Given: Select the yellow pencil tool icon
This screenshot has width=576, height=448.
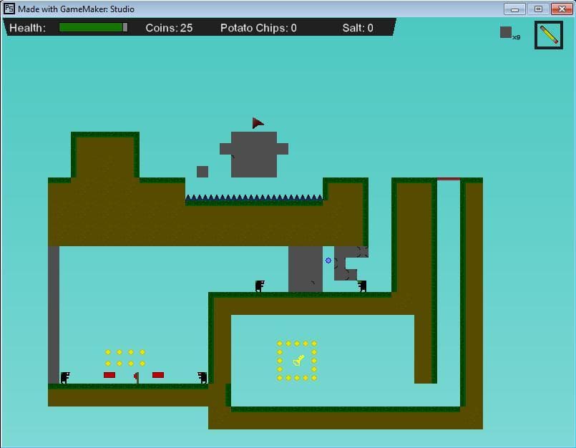Looking at the screenshot, I should [x=548, y=35].
